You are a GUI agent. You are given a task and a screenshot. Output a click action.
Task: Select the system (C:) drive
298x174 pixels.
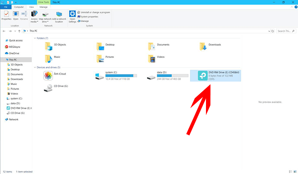[116, 76]
